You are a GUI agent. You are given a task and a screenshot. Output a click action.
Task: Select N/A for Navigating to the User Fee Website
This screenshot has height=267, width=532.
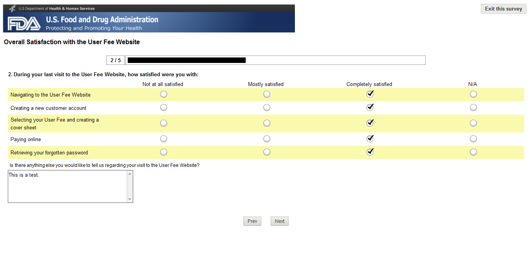click(473, 94)
